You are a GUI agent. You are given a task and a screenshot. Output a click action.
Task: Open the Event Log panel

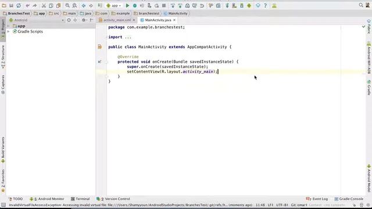pyautogui.click(x=317, y=199)
